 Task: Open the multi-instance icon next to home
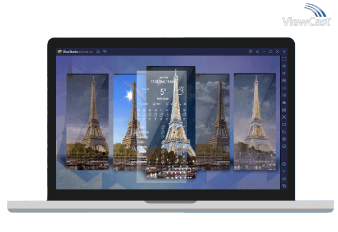[x=105, y=52]
